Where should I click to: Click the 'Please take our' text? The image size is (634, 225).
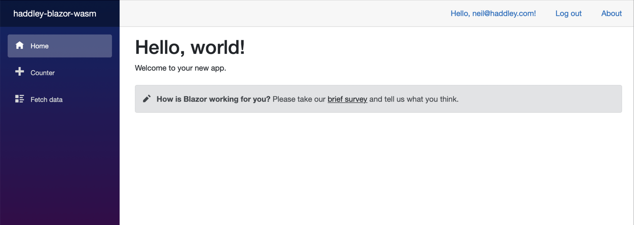pyautogui.click(x=299, y=99)
